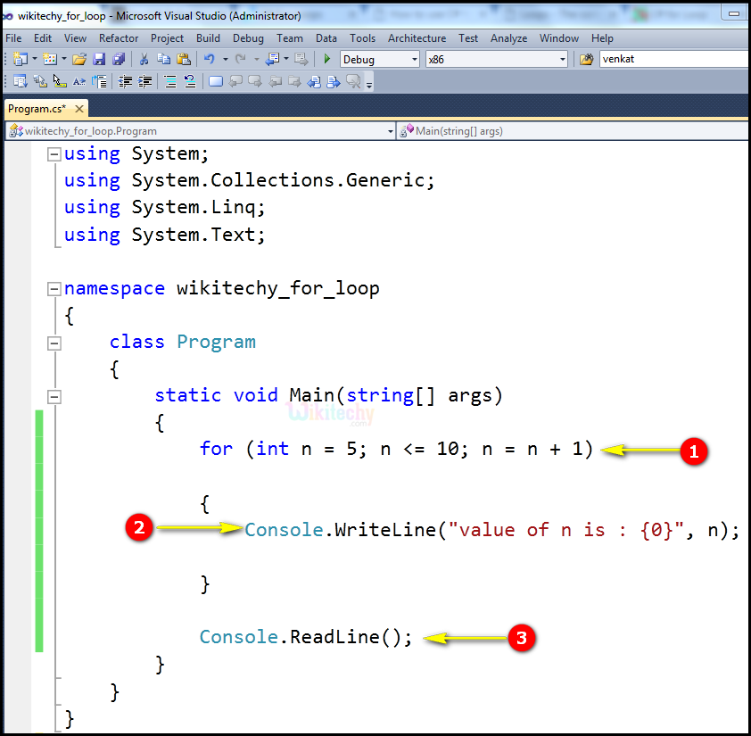This screenshot has width=751, height=736.
Task: Close the Program.cs tab
Action: [78, 109]
